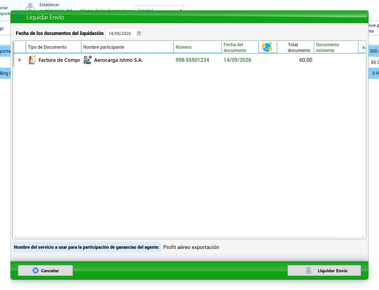
Task: Click the Liquidar Envío title bar icon
Action: [19, 17]
